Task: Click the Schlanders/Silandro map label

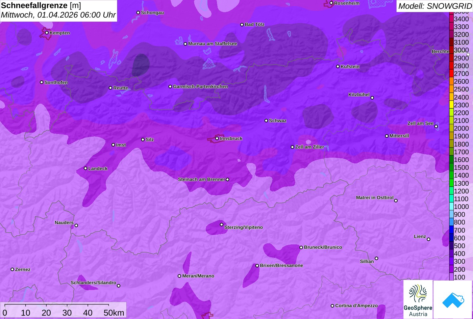Action: [x=93, y=283]
